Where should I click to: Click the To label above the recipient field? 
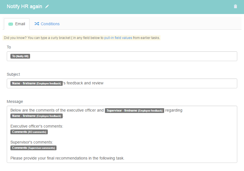tap(9, 47)
